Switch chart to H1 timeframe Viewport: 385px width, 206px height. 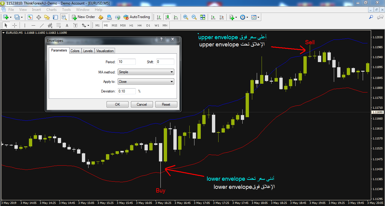point(131,25)
